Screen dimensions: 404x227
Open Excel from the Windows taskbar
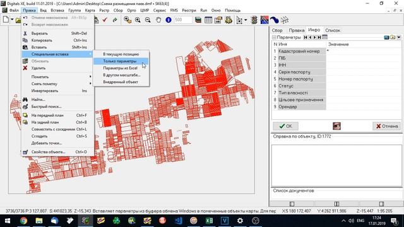(x=209, y=221)
